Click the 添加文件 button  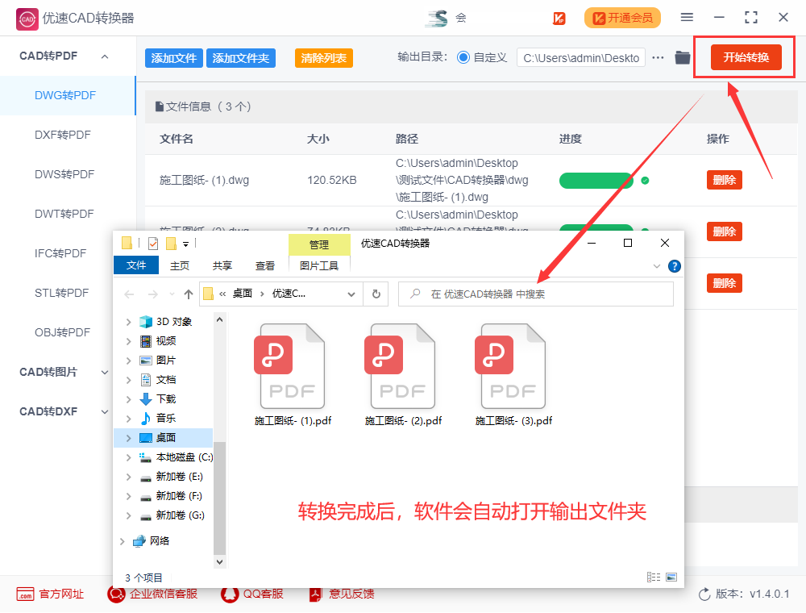[174, 58]
